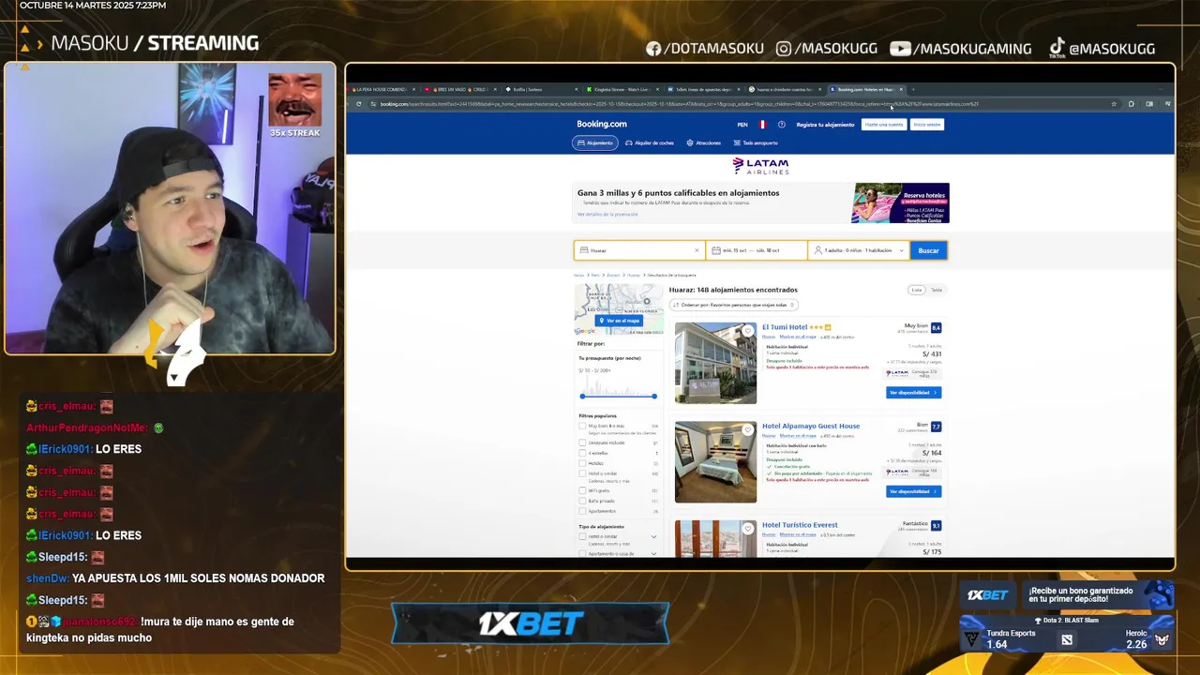Image resolution: width=1200 pixels, height=675 pixels.
Task: Open Hotel Alpamayo Guest House title link
Action: tap(811, 426)
